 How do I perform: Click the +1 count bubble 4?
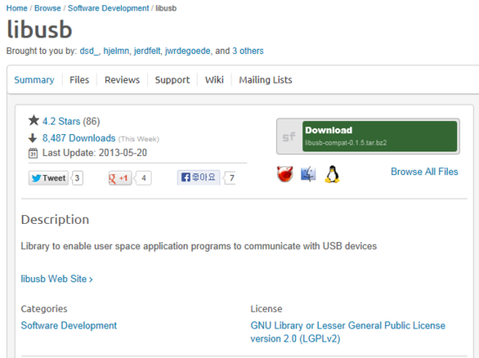click(x=144, y=178)
